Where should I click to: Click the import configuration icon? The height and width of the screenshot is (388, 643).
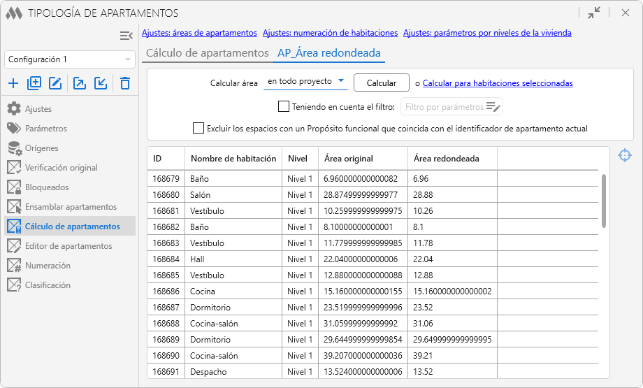101,84
